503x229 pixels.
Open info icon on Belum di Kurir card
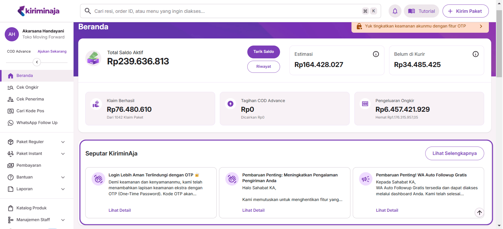(475, 54)
